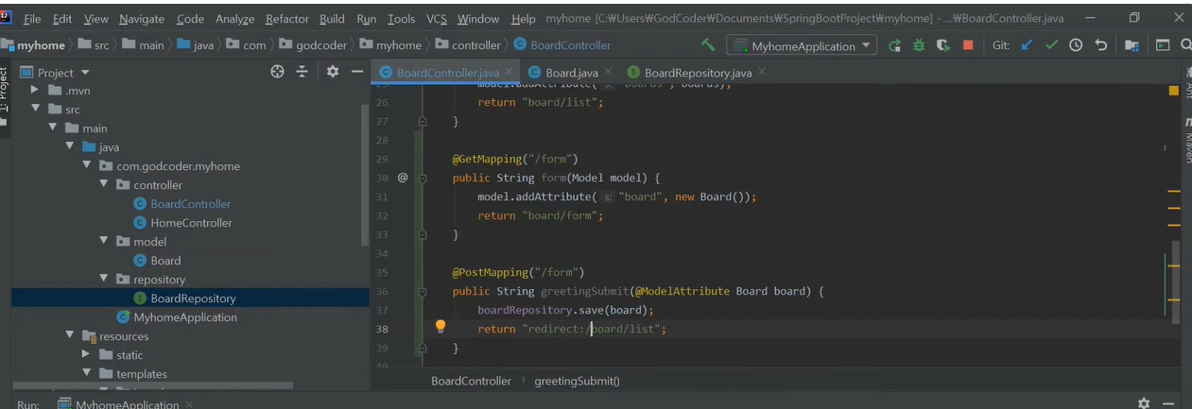Toggle the Maven tool window side tab

(x=1187, y=141)
